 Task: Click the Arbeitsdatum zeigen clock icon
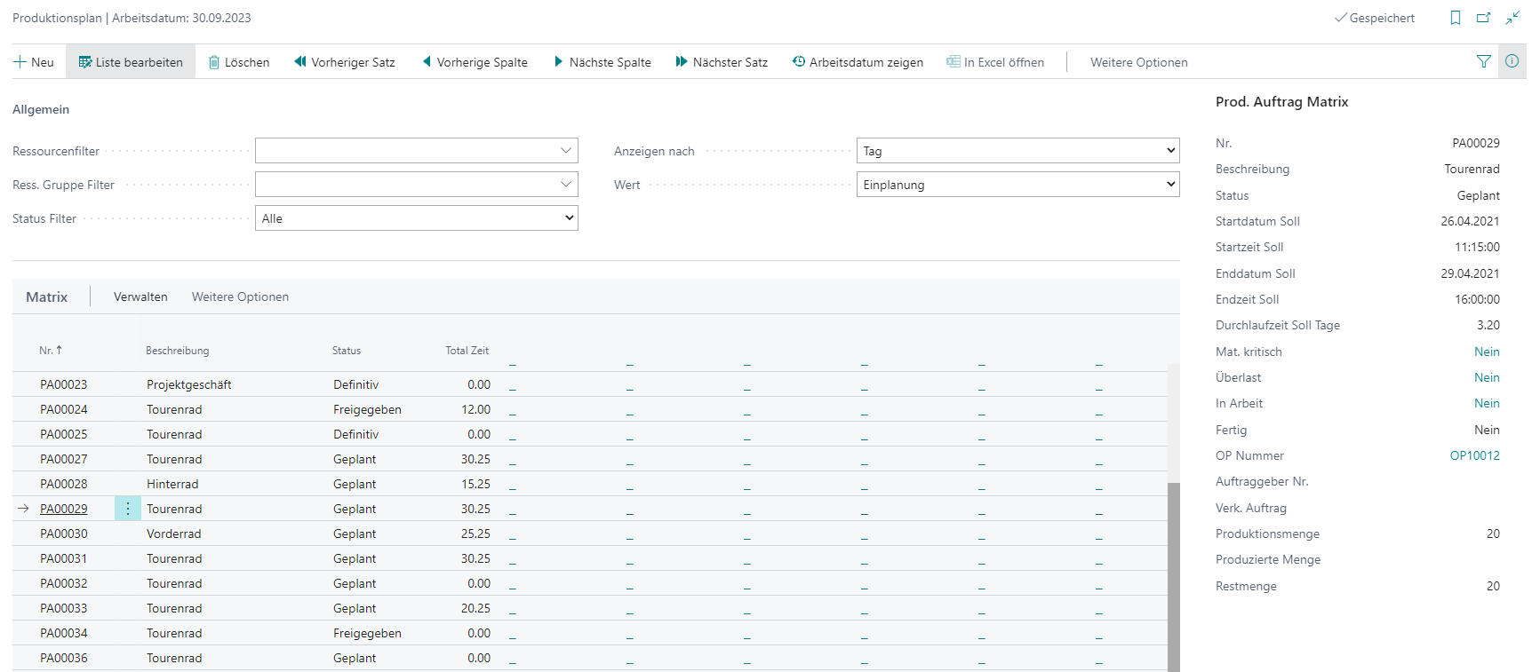point(799,61)
